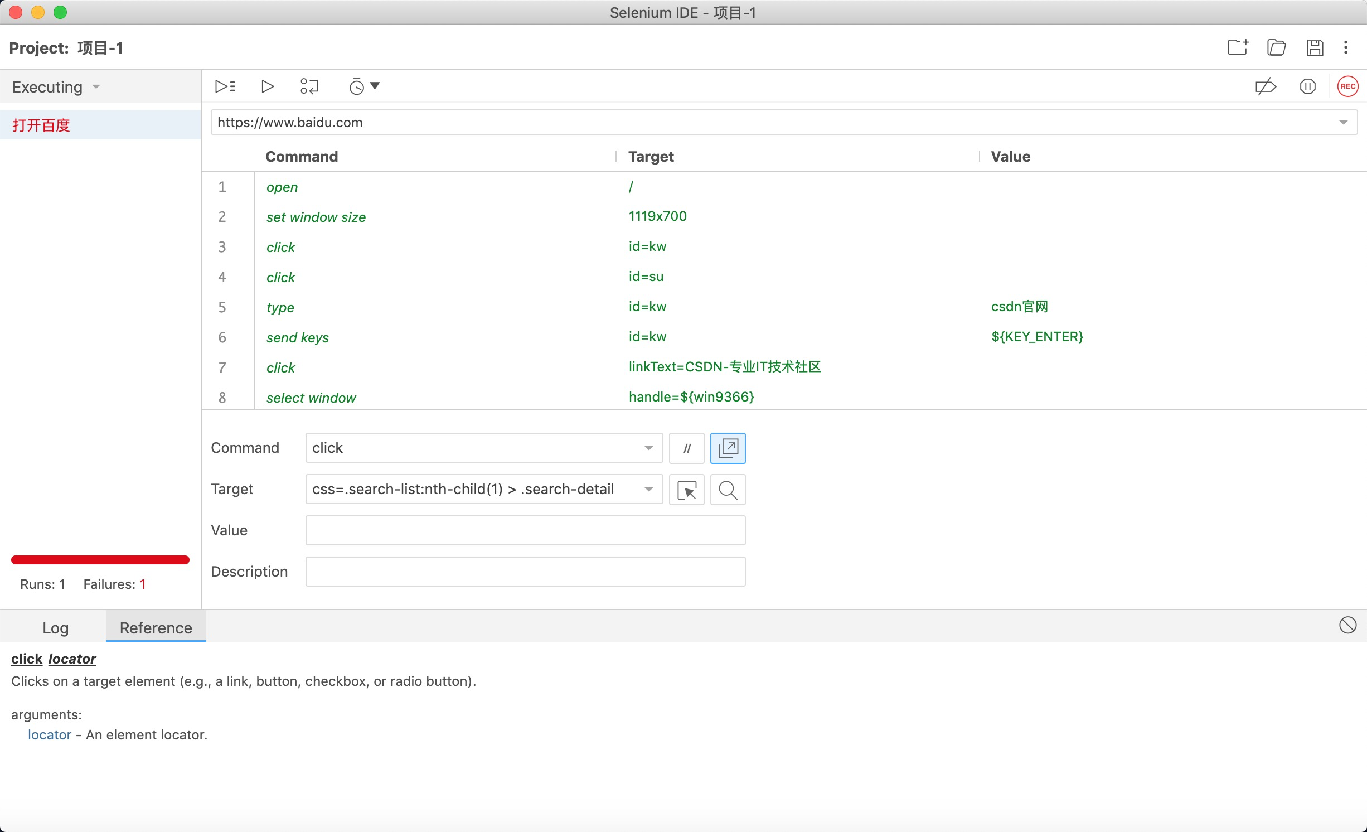Viewport: 1367px width, 832px height.
Task: Toggle disable breakpoints icon
Action: pos(1266,86)
